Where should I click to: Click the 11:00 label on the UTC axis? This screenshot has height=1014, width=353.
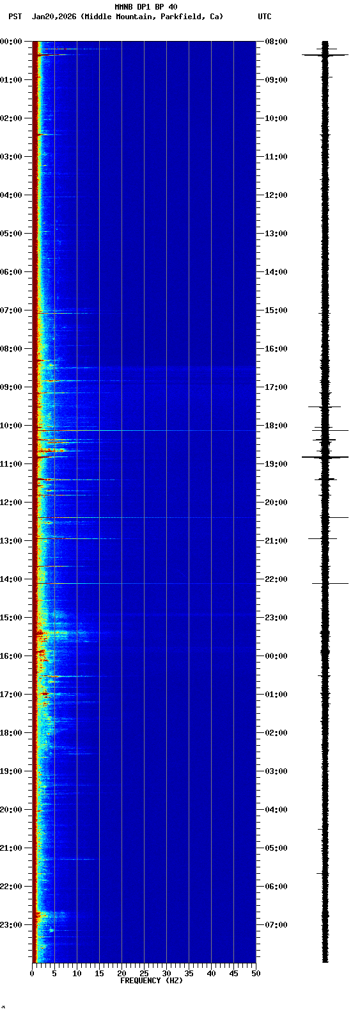[x=276, y=157]
